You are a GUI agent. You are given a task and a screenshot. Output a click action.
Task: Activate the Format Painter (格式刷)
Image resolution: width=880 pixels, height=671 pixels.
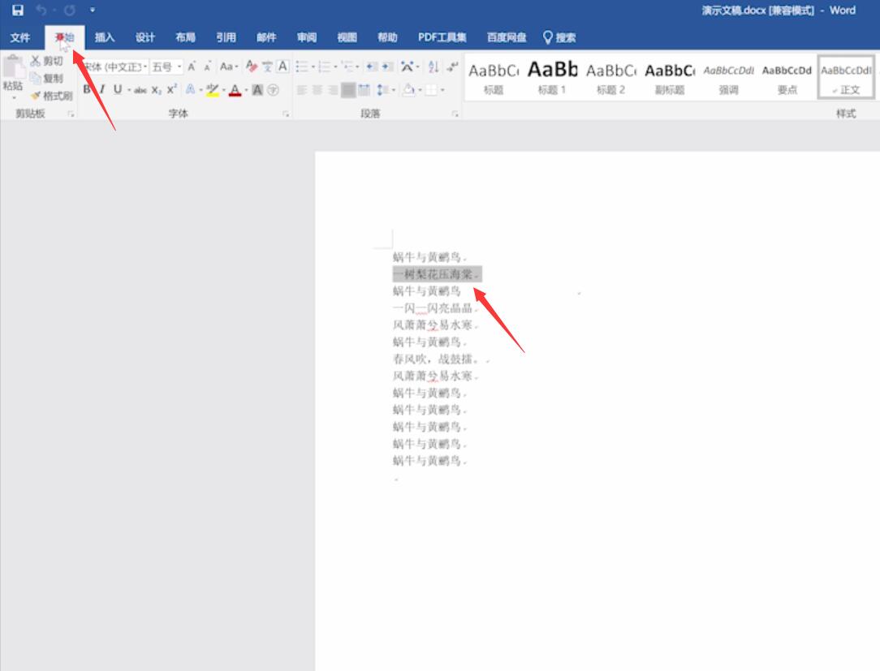tap(52, 96)
